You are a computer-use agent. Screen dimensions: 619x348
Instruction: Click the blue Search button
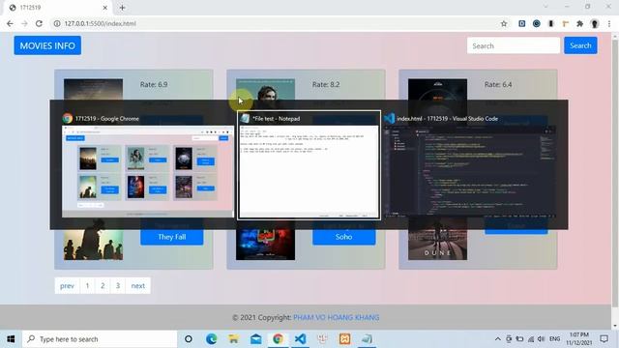(x=580, y=45)
